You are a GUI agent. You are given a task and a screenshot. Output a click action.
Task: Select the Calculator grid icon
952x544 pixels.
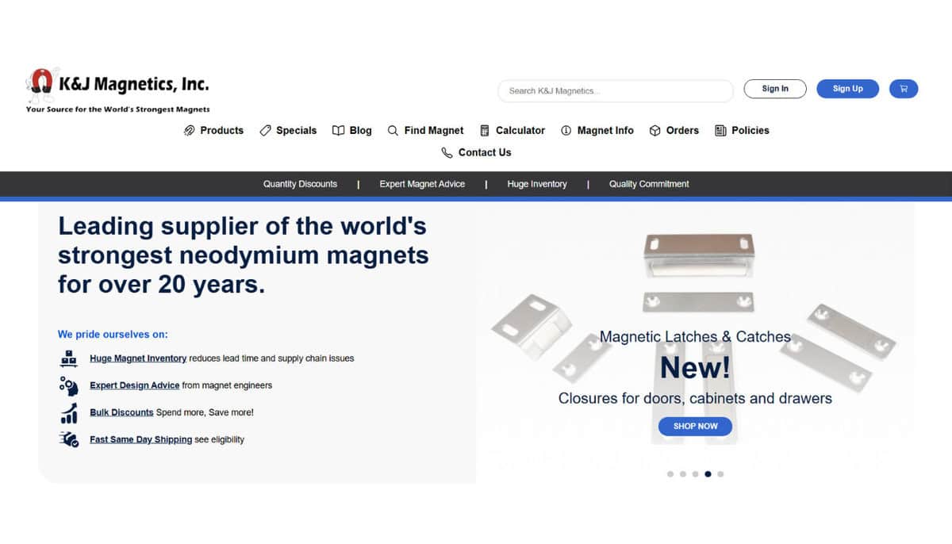click(x=484, y=130)
